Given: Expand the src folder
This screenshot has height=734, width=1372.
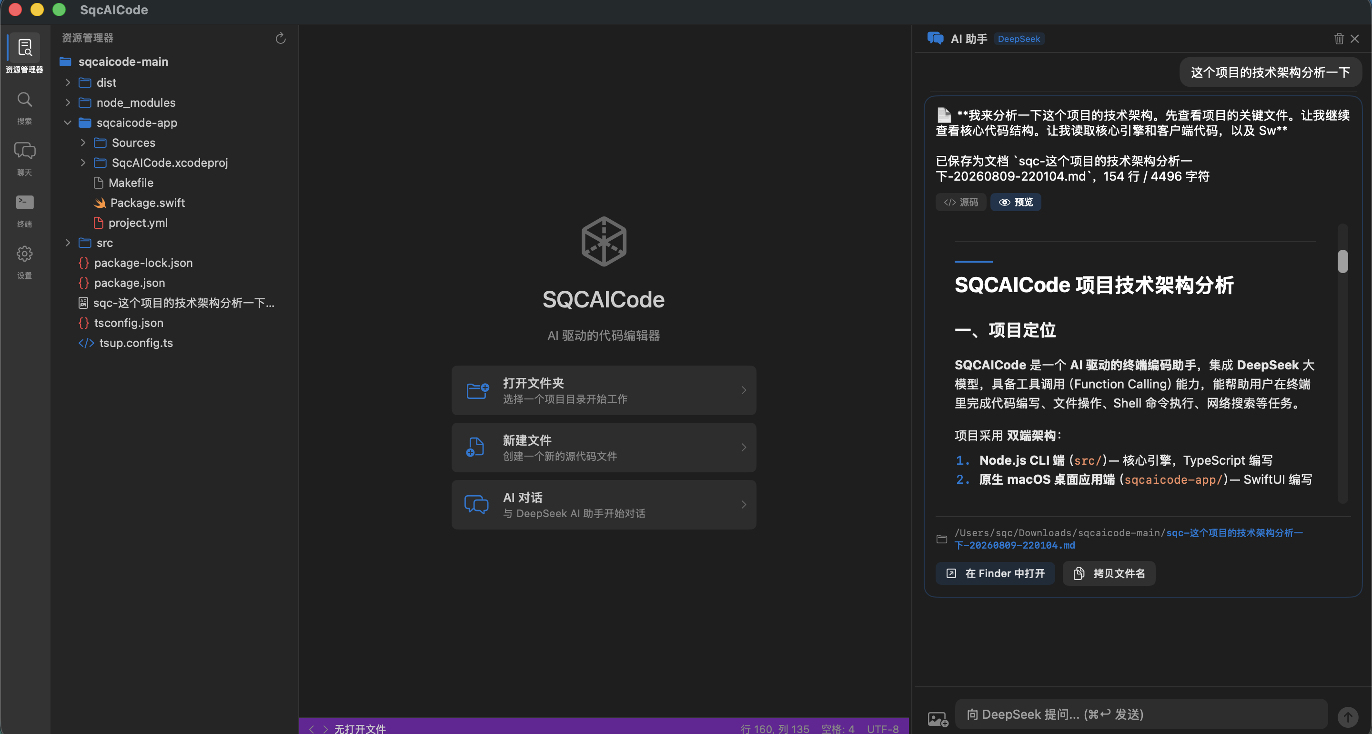Looking at the screenshot, I should click(68, 243).
